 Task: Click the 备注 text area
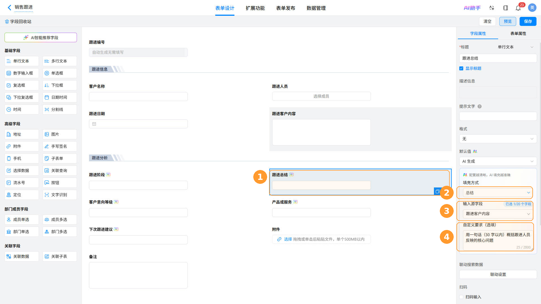[138, 275]
